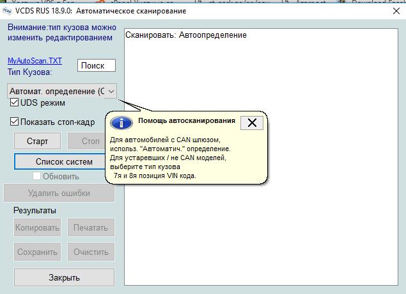
Task: Click the 'Помощь автосканирования' balloon title
Action: (187, 120)
